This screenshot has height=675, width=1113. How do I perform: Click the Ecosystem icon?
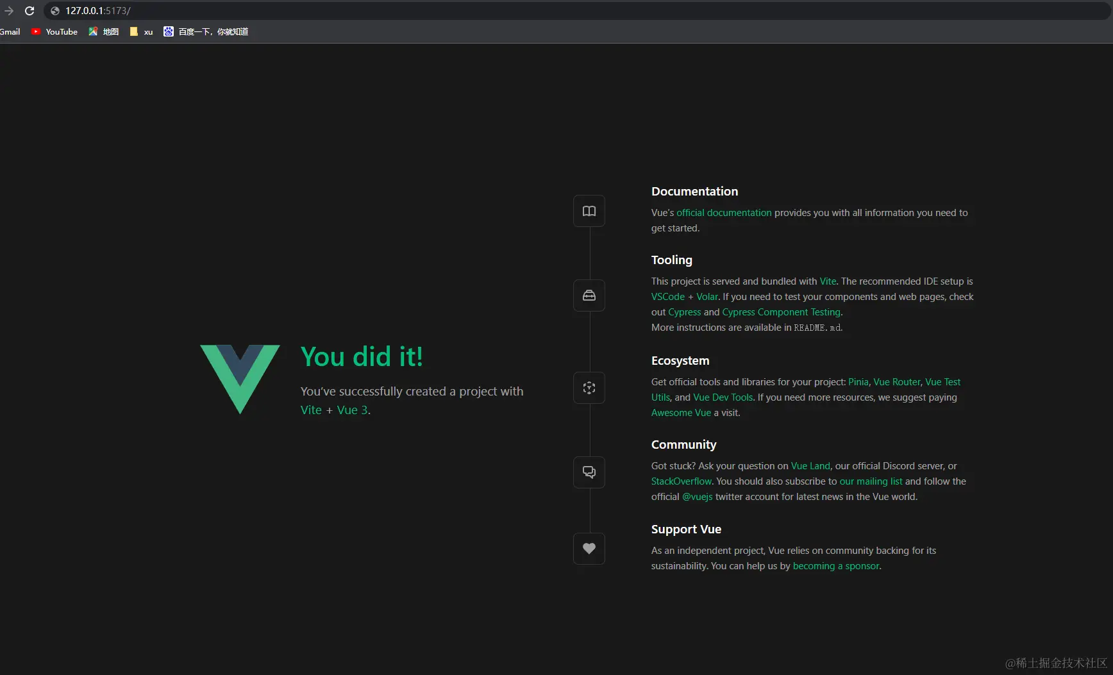(x=589, y=388)
